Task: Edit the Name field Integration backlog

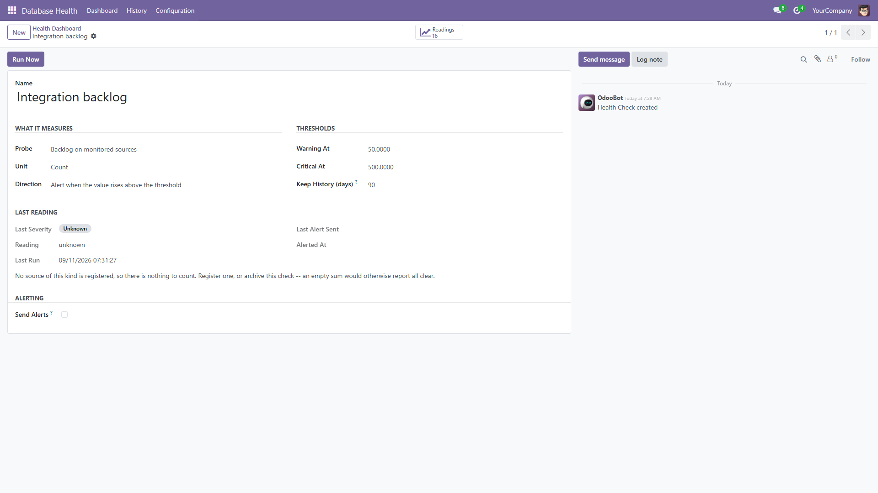Action: pyautogui.click(x=289, y=97)
